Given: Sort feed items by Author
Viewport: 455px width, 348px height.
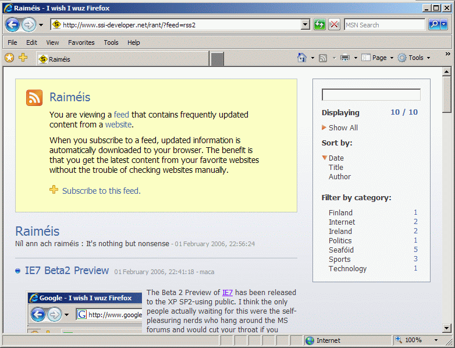Looking at the screenshot, I should pos(340,176).
